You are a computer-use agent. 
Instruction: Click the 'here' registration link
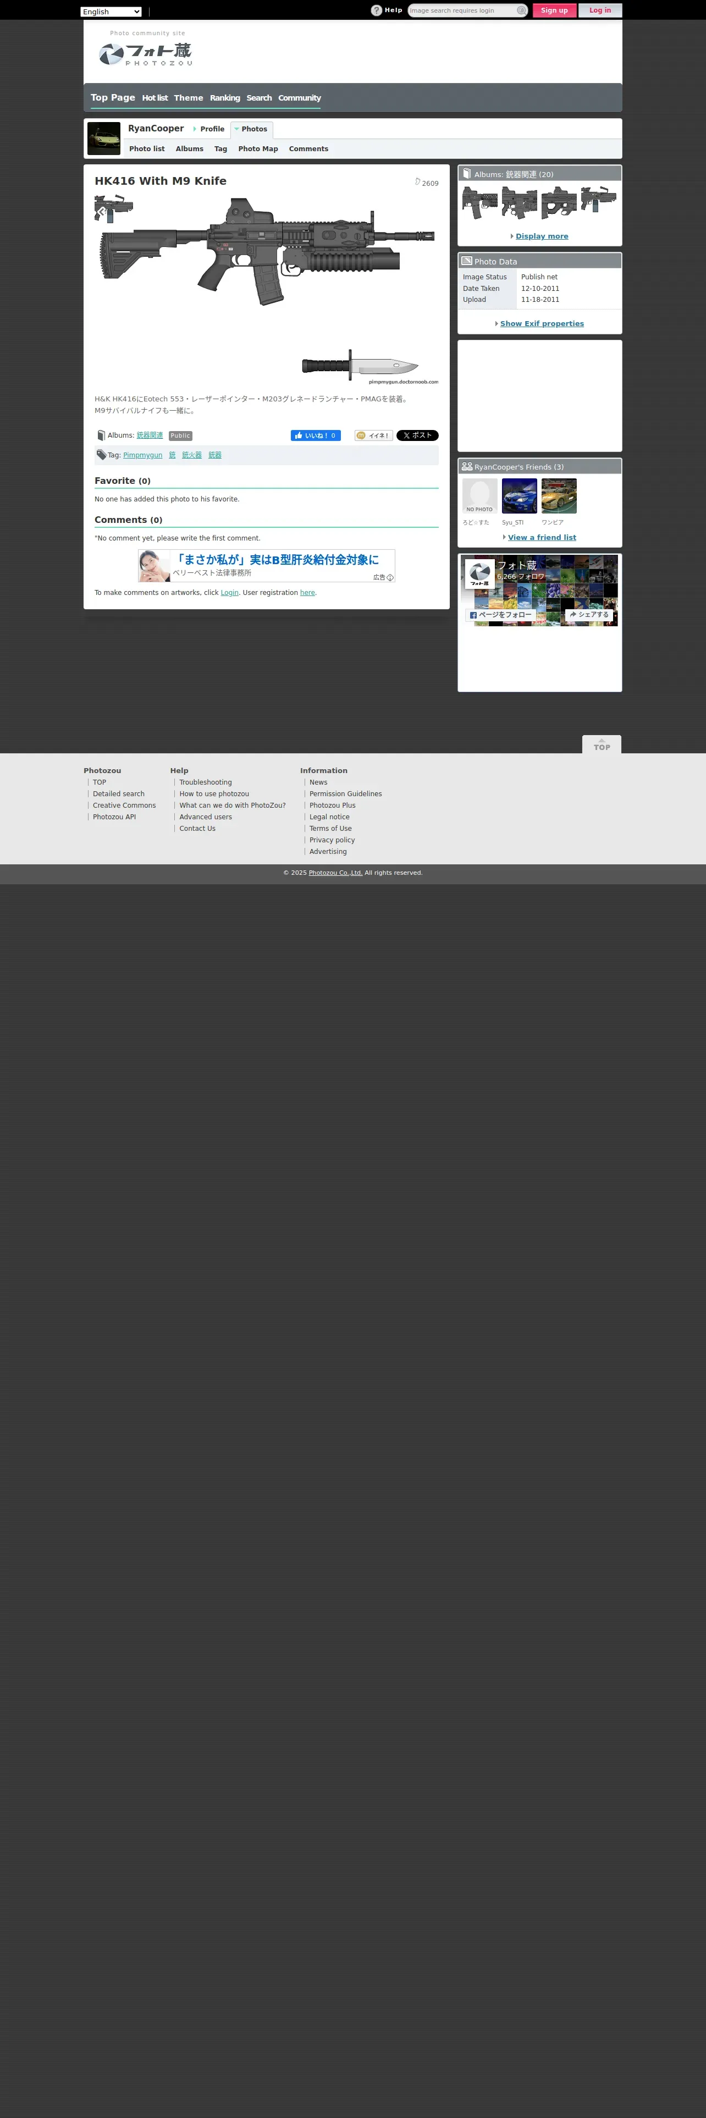(307, 593)
